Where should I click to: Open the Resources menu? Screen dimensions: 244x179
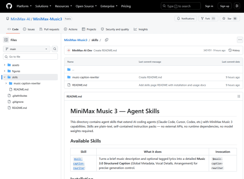click(x=63, y=6)
